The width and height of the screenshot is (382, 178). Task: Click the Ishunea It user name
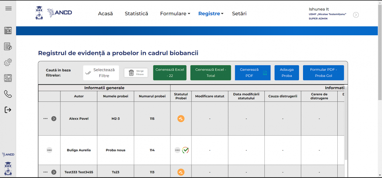pos(319,9)
